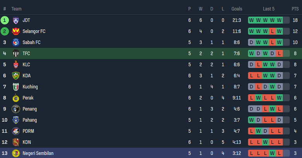Select the KDN team name
This screenshot has height=158, width=302.
click(x=27, y=143)
